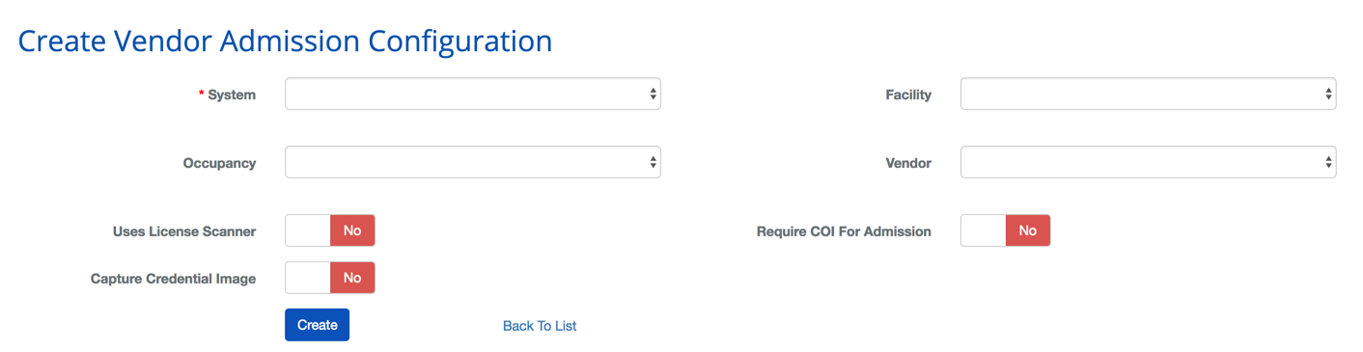The image size is (1363, 352).
Task: Enable Require COI For Admission
Action: 1006,230
